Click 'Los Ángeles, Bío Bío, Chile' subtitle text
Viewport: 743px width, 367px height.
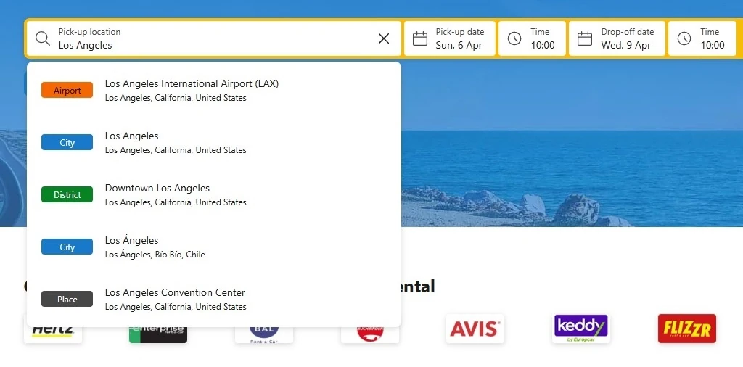[x=155, y=255]
